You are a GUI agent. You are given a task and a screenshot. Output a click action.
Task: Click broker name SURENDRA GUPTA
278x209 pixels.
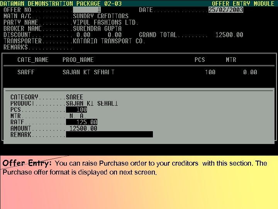click(97, 29)
